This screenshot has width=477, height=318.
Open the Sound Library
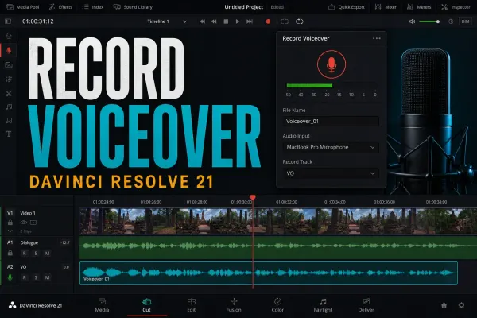133,6
